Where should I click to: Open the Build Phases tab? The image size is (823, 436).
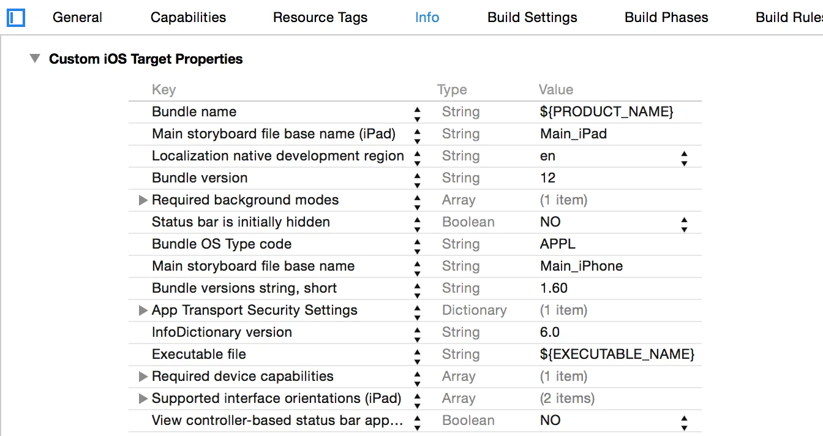pyautogui.click(x=666, y=18)
